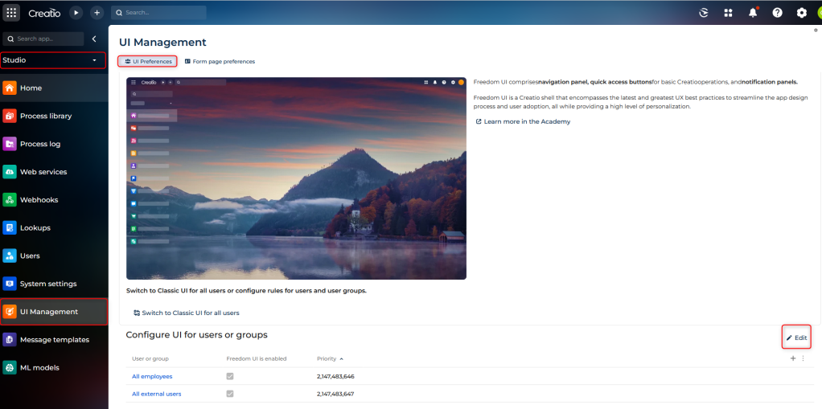Image resolution: width=822 pixels, height=409 pixels.
Task: Click the Freedom UI preview image
Action: [296, 178]
